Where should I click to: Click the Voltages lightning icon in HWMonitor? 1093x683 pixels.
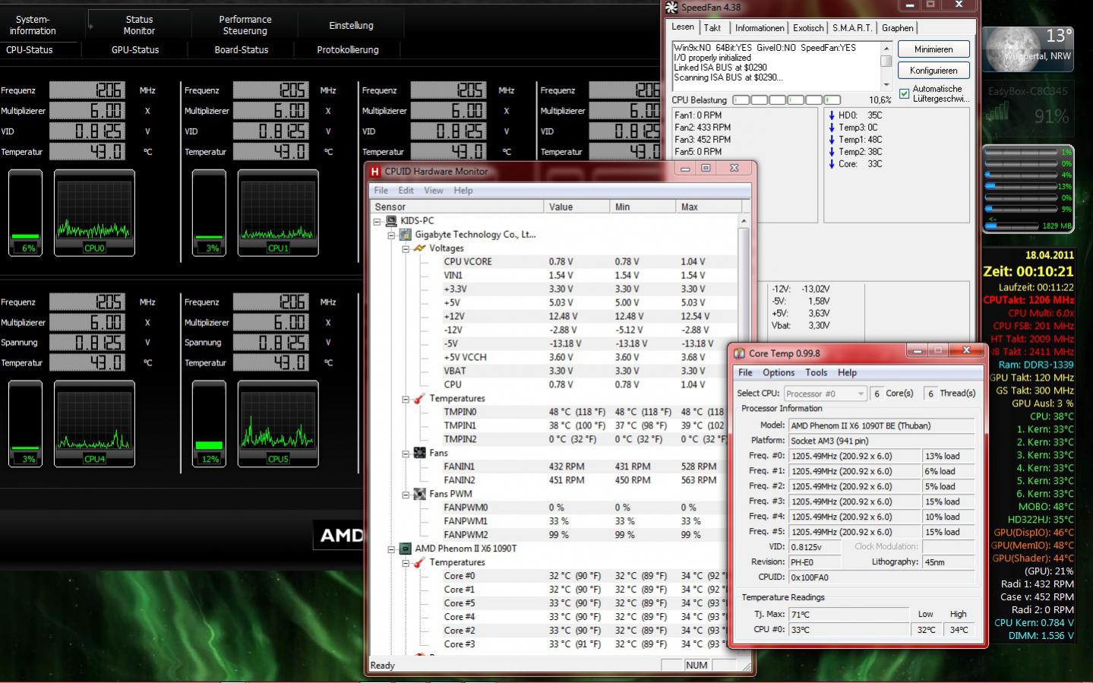tap(419, 248)
